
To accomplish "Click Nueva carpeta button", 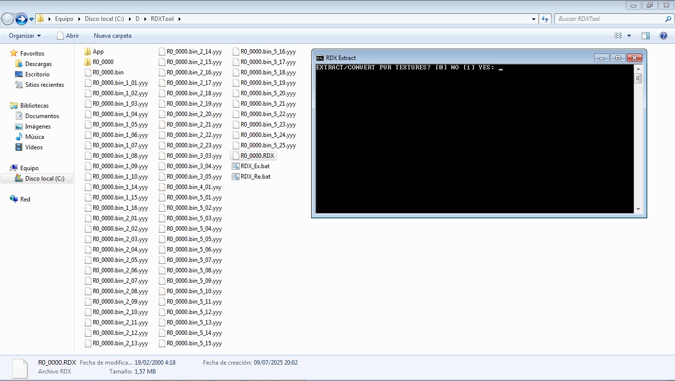I will point(113,36).
